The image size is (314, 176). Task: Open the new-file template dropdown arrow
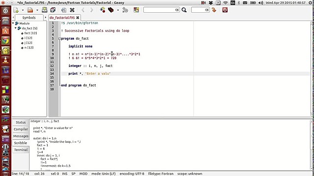pyautogui.click(x=23, y=10)
